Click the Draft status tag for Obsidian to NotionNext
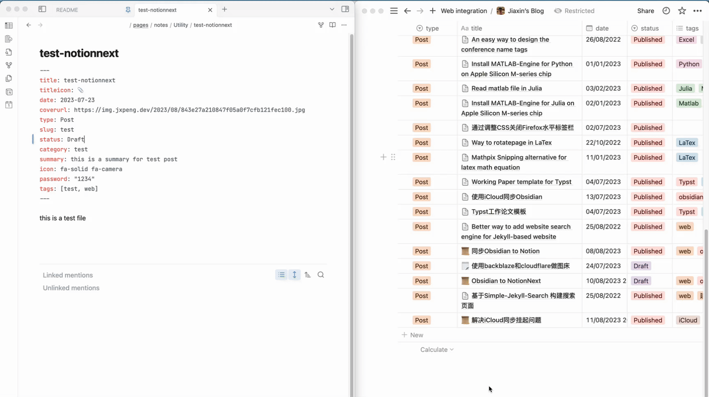This screenshot has width=709, height=397. tap(640, 281)
